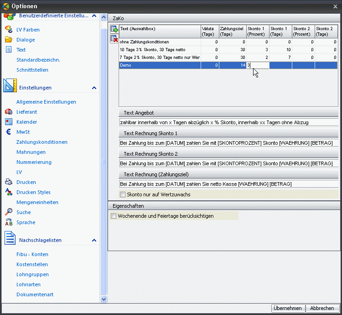Screen dimensions: 342x315
Task: Click the add row icon in ZaKo table
Action: (x=114, y=29)
